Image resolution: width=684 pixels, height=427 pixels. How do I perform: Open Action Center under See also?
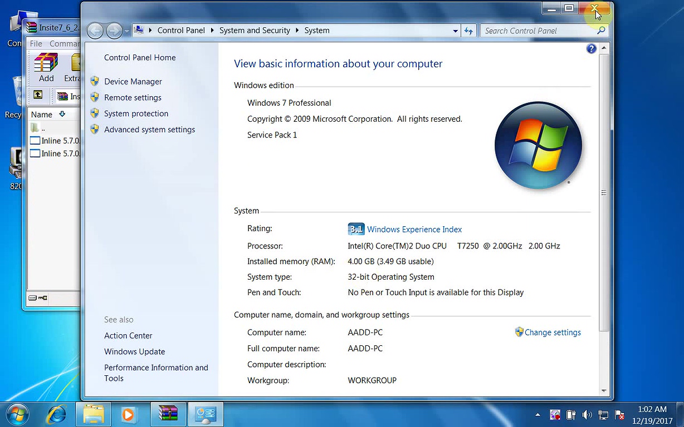click(128, 335)
